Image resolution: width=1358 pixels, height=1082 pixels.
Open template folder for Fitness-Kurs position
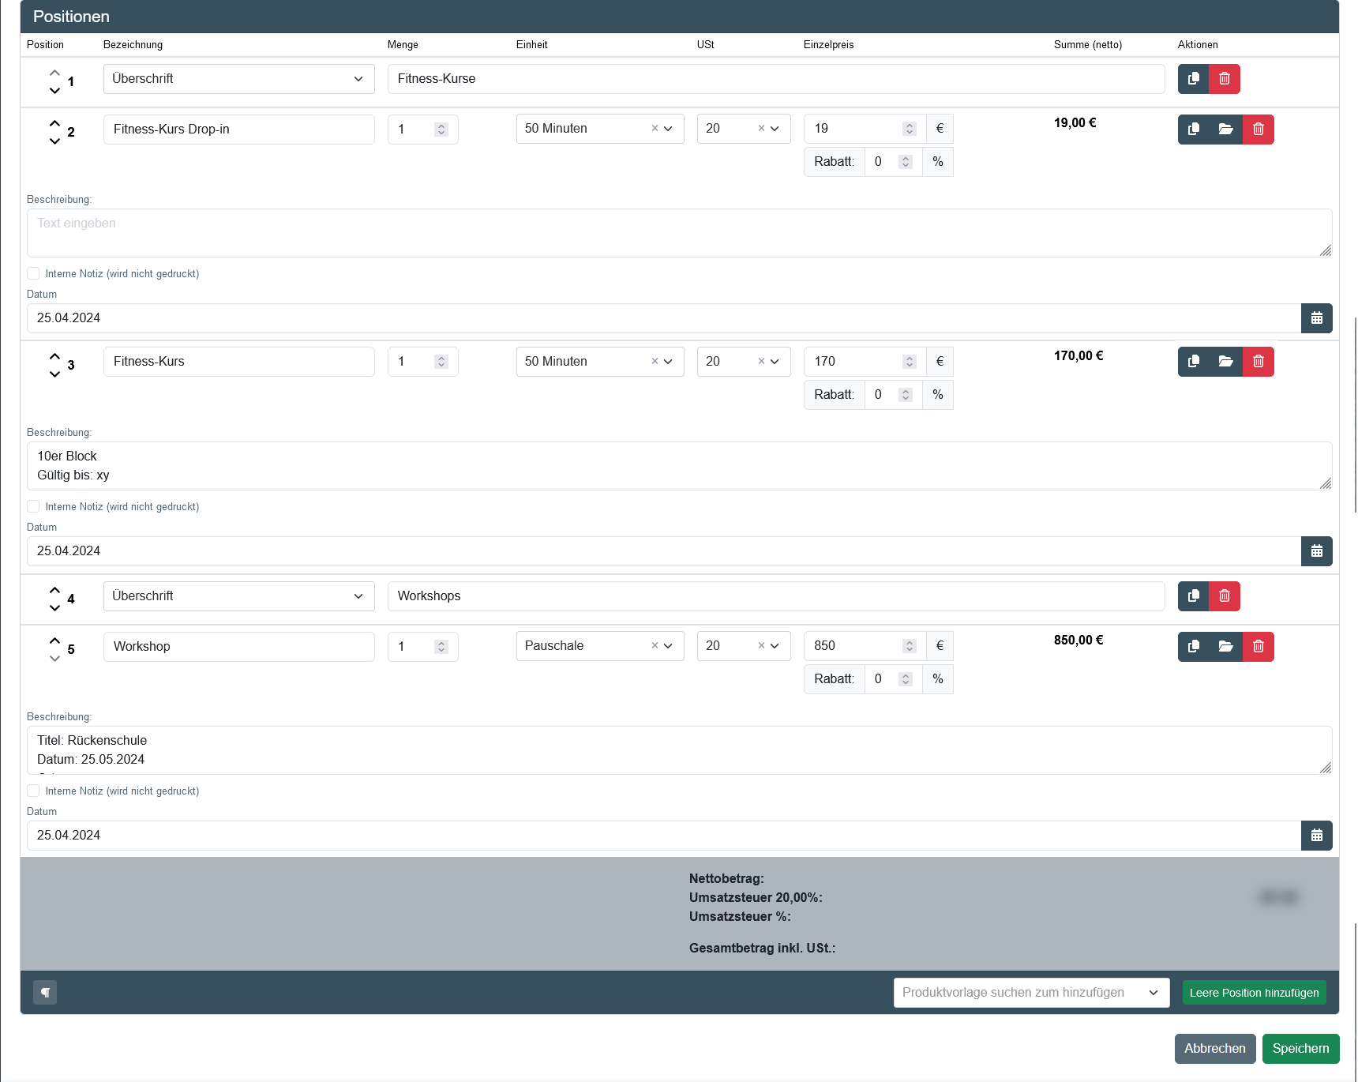point(1225,362)
